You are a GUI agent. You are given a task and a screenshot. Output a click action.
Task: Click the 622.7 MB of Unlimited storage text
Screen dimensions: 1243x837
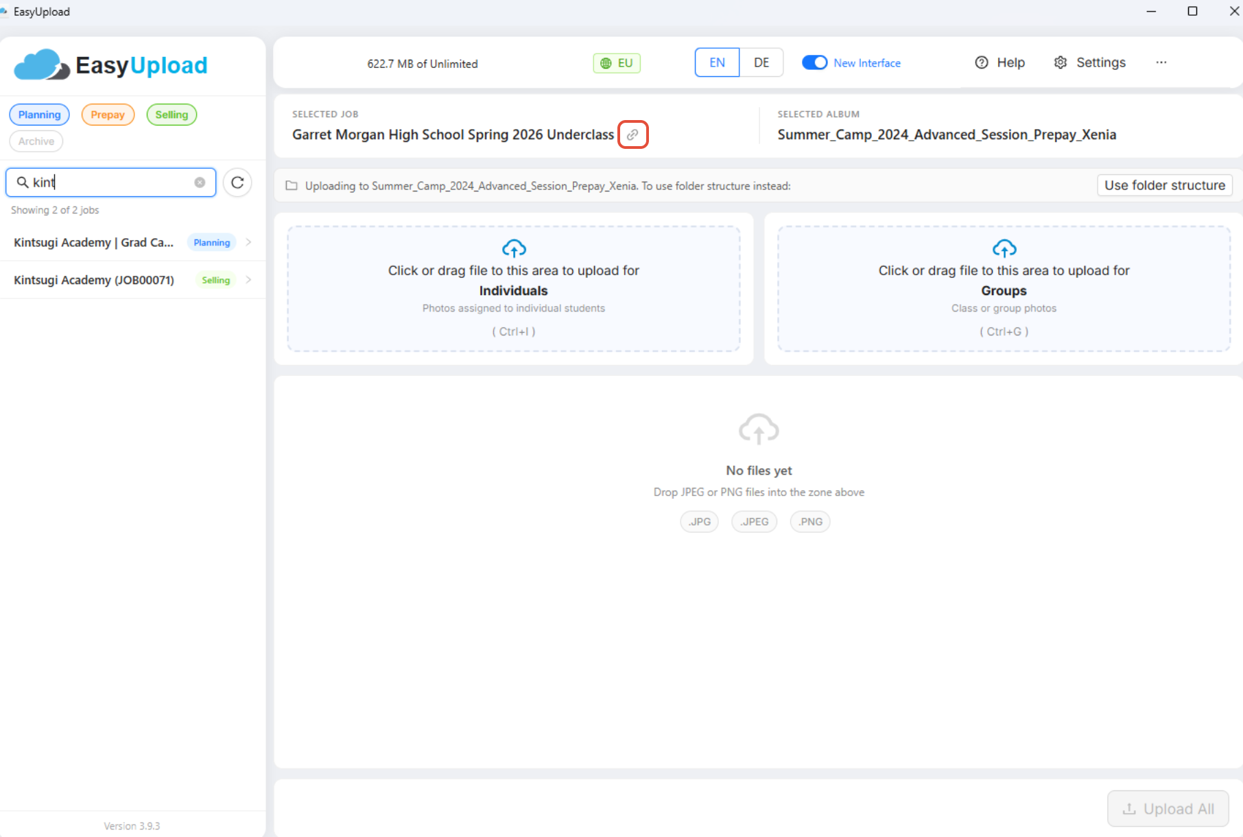pyautogui.click(x=423, y=64)
